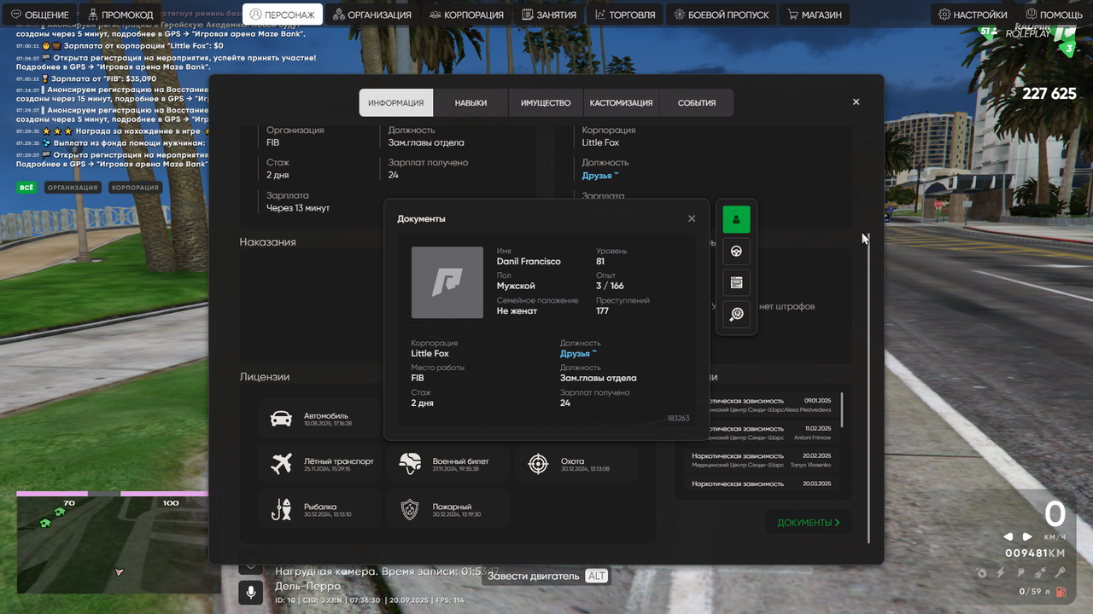Click the car key icon in speedometer
The height and width of the screenshot is (614, 1093).
pyautogui.click(x=1060, y=573)
